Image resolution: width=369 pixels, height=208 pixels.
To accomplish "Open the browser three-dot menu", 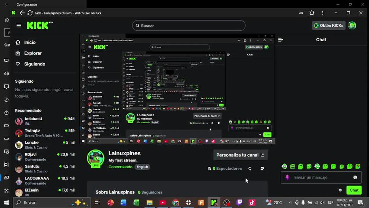I will tap(323, 13).
